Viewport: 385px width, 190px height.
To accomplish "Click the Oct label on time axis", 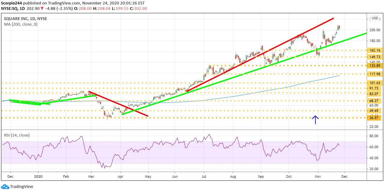I will point(289,176).
